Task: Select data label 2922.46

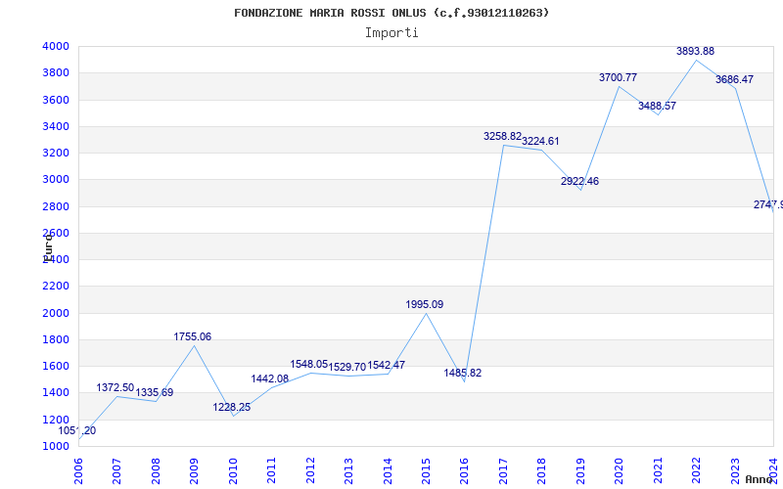Action: click(579, 181)
